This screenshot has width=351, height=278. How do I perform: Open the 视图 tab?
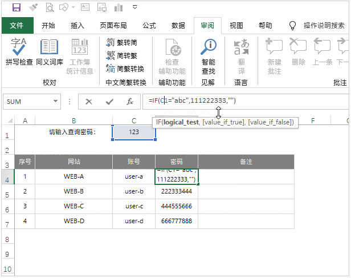pos(236,26)
